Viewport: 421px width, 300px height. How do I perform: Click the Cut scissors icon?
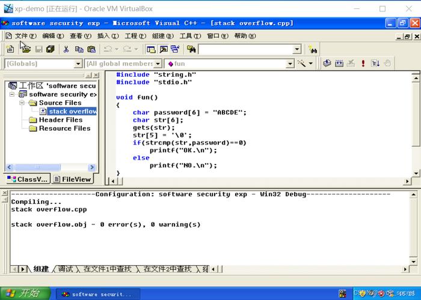coord(66,49)
